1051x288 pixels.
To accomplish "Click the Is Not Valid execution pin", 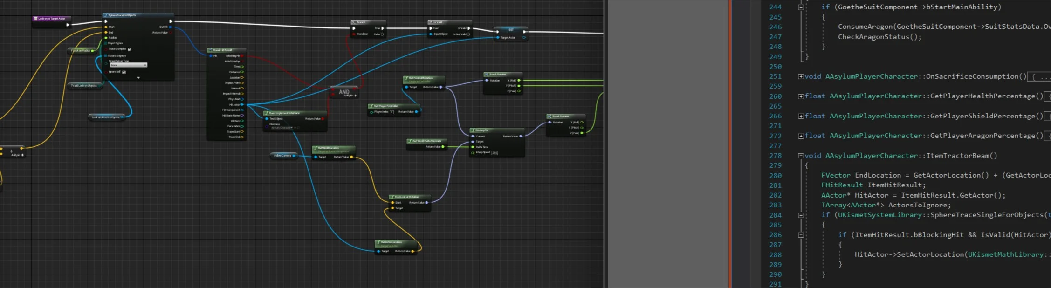I will (x=469, y=34).
